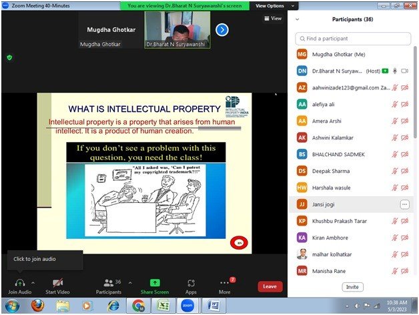Open the View layout menu

(274, 19)
